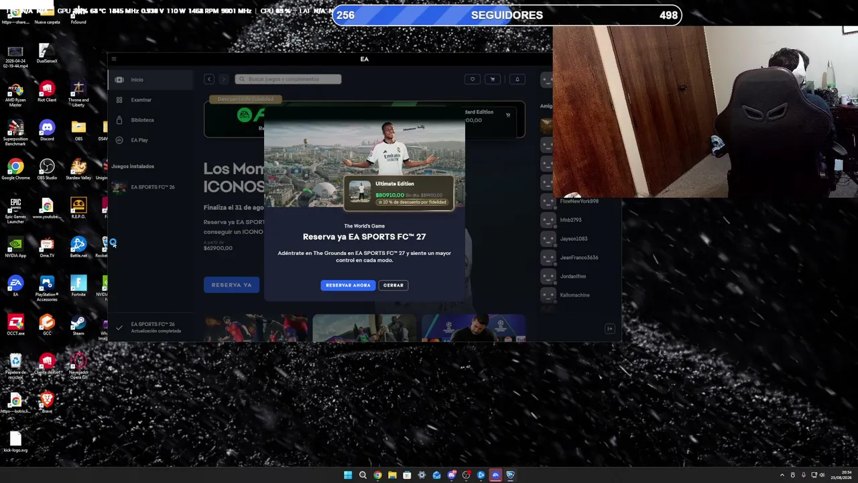Image resolution: width=858 pixels, height=483 pixels.
Task: Open Examinar in the EA sidebar
Action: click(x=151, y=100)
